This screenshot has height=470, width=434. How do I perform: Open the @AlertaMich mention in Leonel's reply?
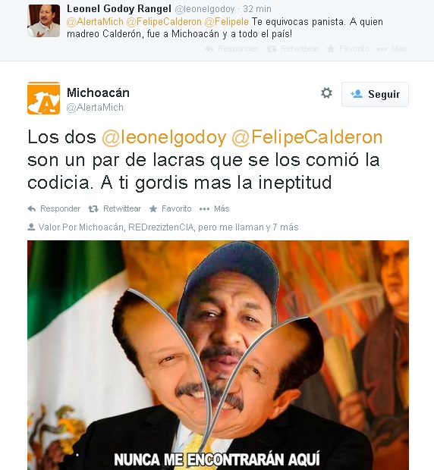[x=95, y=22]
